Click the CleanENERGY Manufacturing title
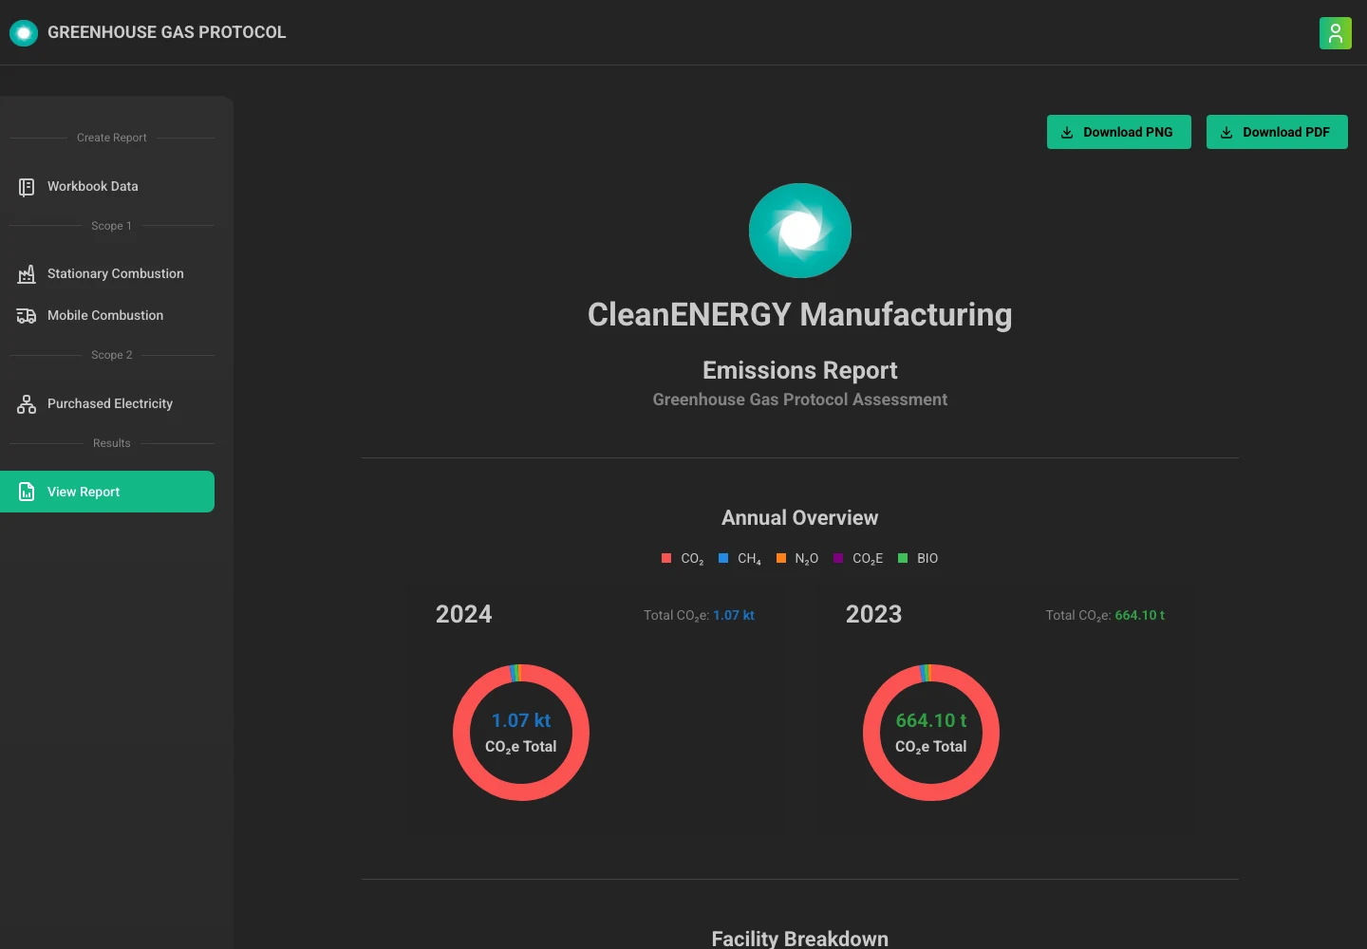The height and width of the screenshot is (949, 1367). (x=800, y=315)
